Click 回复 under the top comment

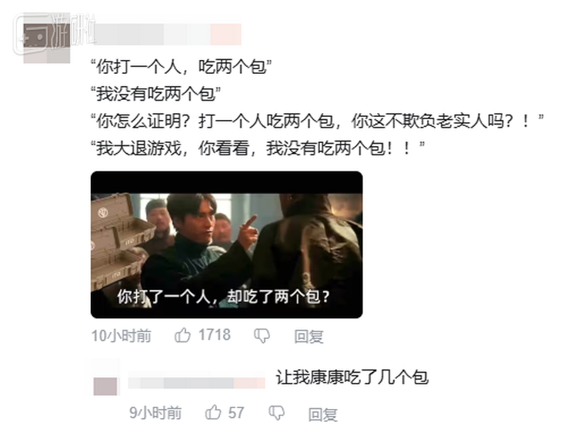pyautogui.click(x=309, y=337)
